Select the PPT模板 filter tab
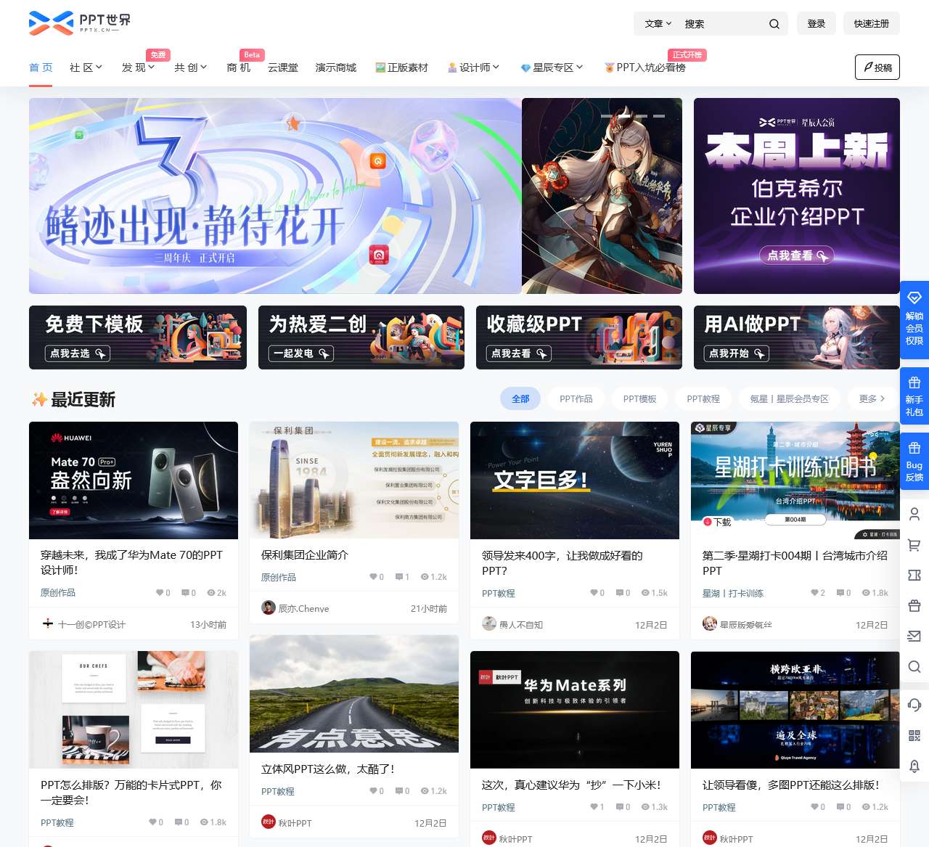This screenshot has height=847, width=929. tap(639, 398)
